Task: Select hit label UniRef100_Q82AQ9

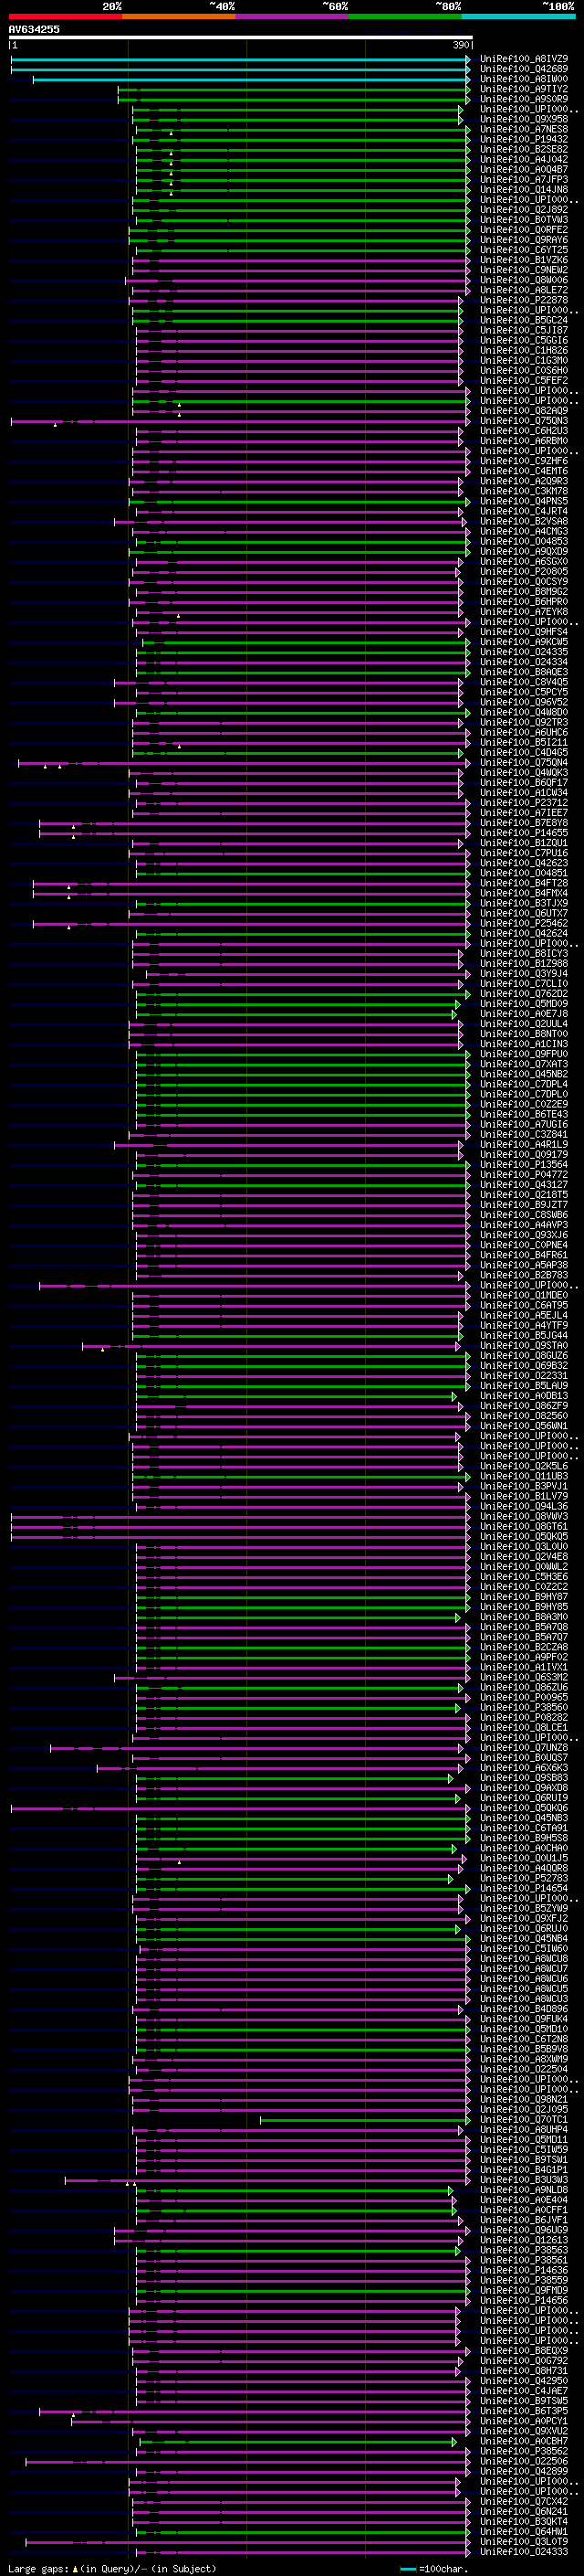Action: [x=524, y=411]
